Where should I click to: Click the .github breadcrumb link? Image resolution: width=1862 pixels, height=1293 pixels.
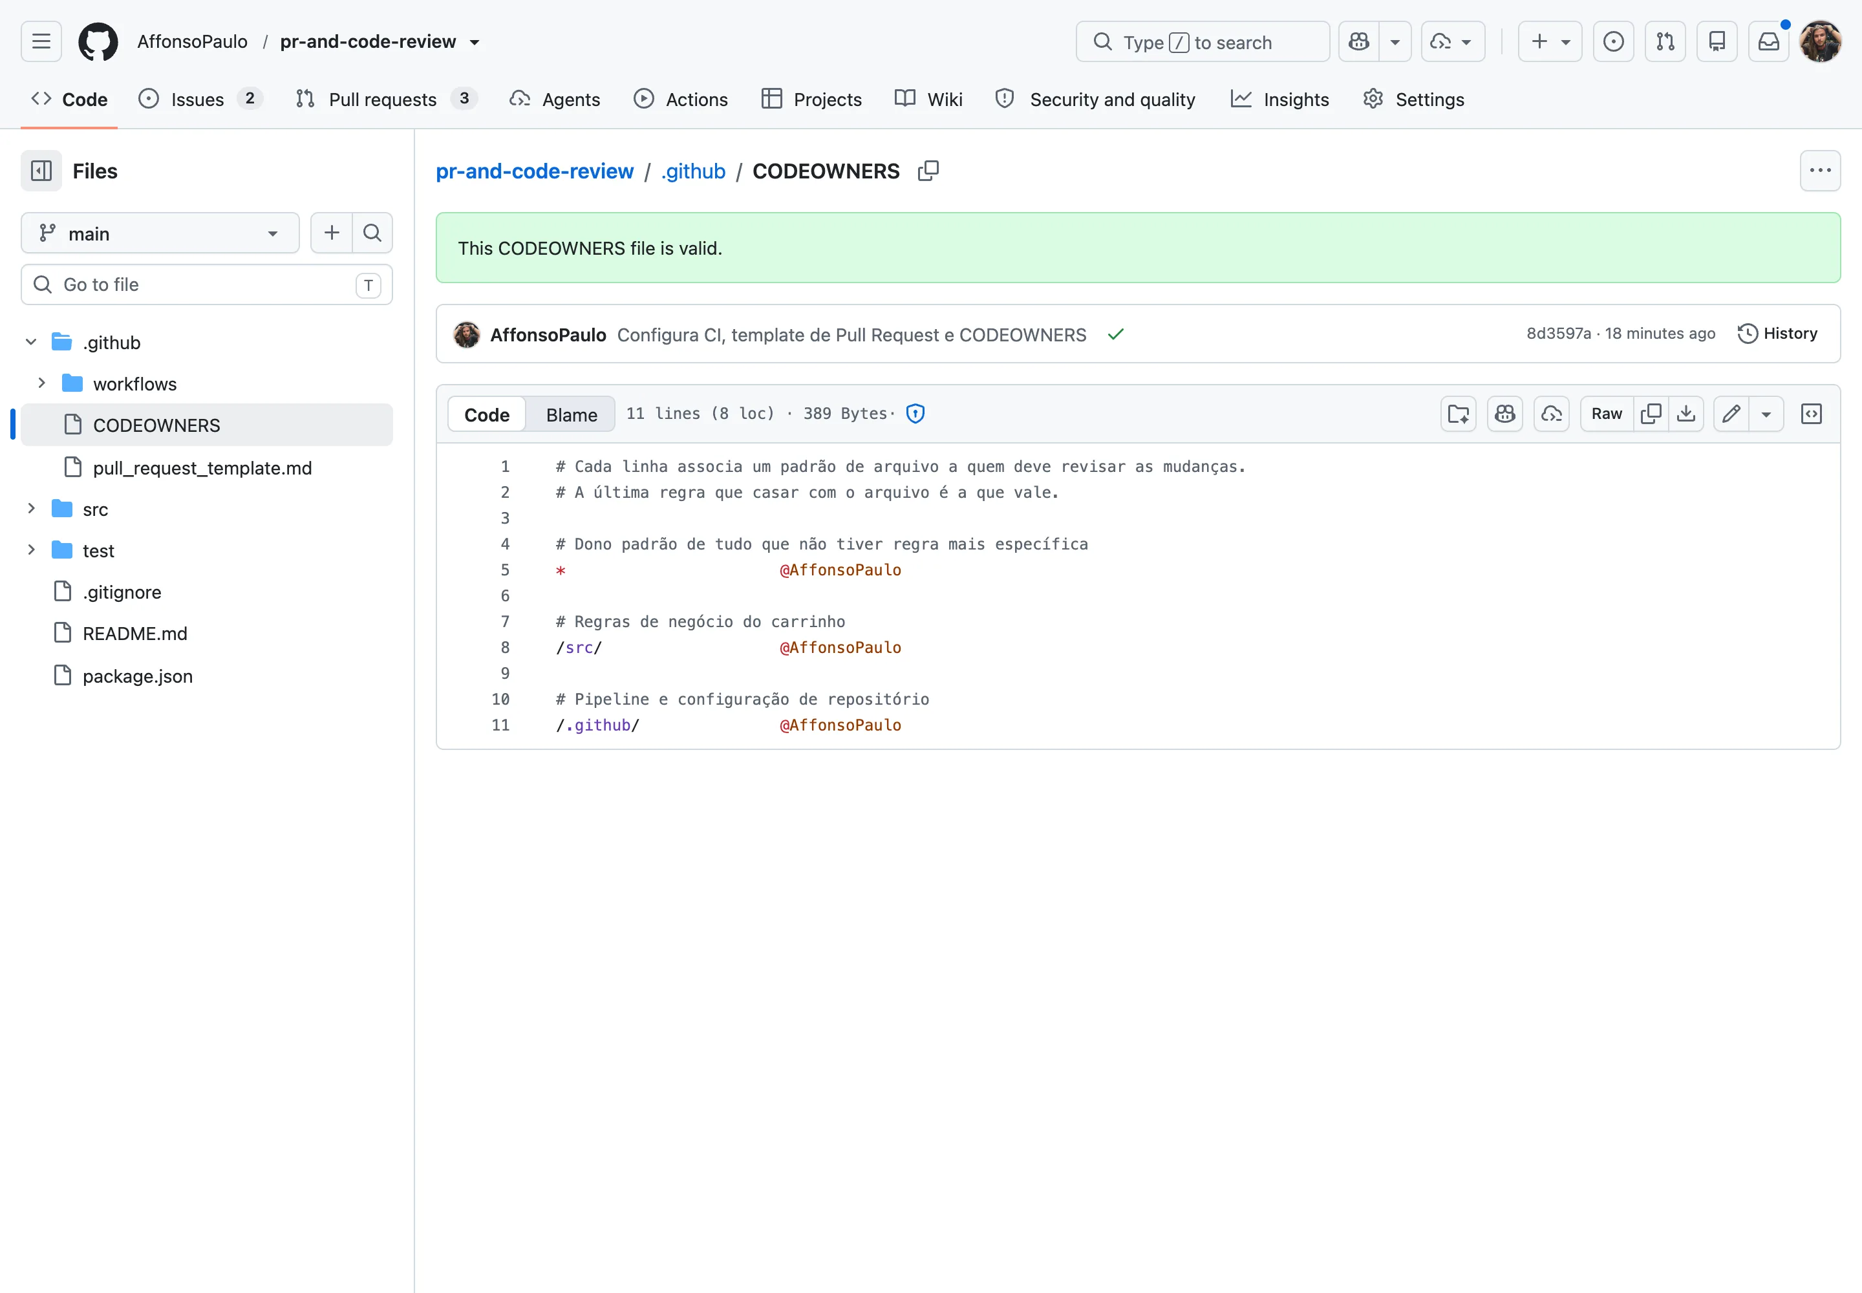pos(693,171)
